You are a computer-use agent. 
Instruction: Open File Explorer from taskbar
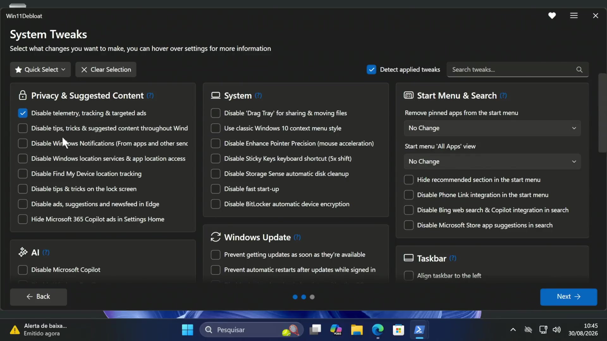(x=357, y=330)
